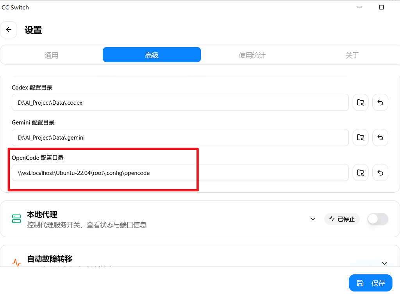Viewport: 400px width, 299px height.
Task: Open the 关于 tab
Action: tap(352, 55)
